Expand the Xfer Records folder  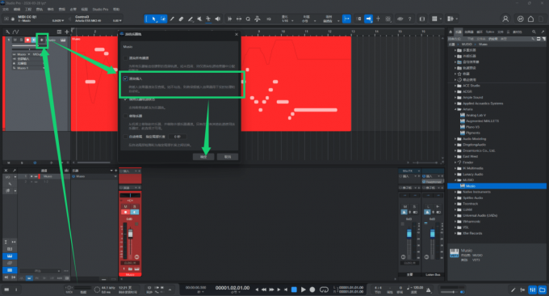tap(455, 233)
